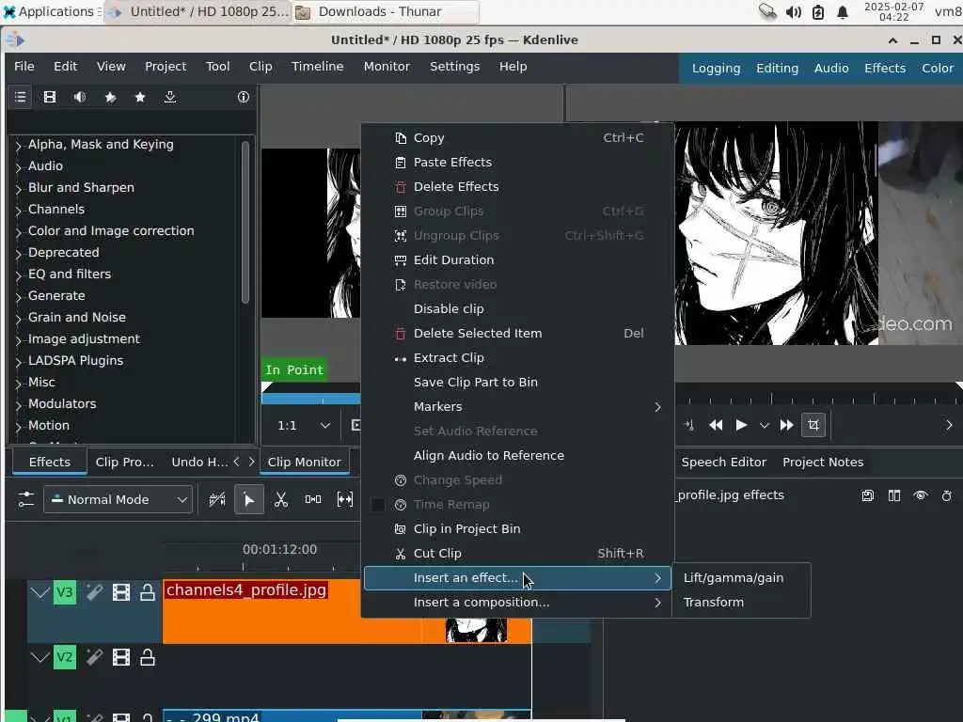Switch to the Editing workspace
This screenshot has width=963, height=722.
tap(777, 68)
